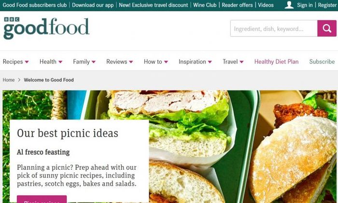338x203 pixels.
Task: Click the ingredient, dish, keyword search field
Action: click(x=274, y=28)
